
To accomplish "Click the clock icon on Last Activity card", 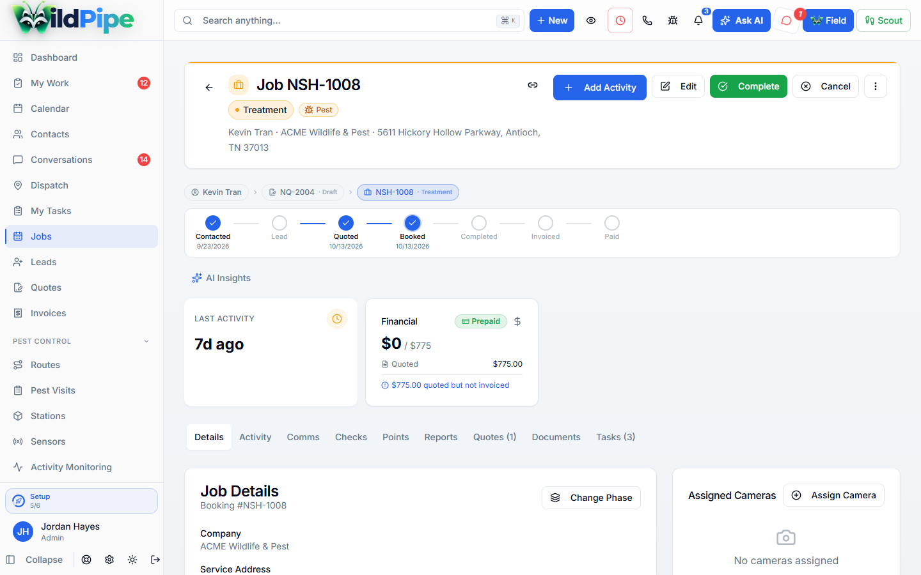I will click(x=337, y=319).
